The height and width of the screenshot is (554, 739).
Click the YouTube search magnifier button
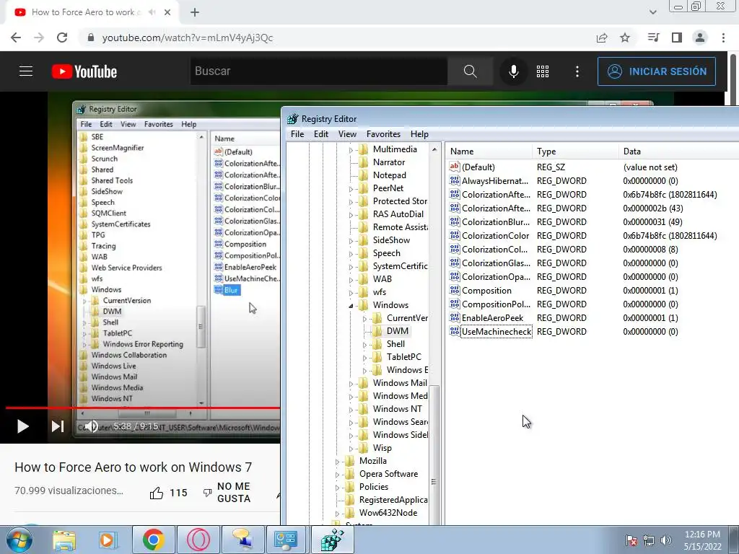(x=470, y=71)
